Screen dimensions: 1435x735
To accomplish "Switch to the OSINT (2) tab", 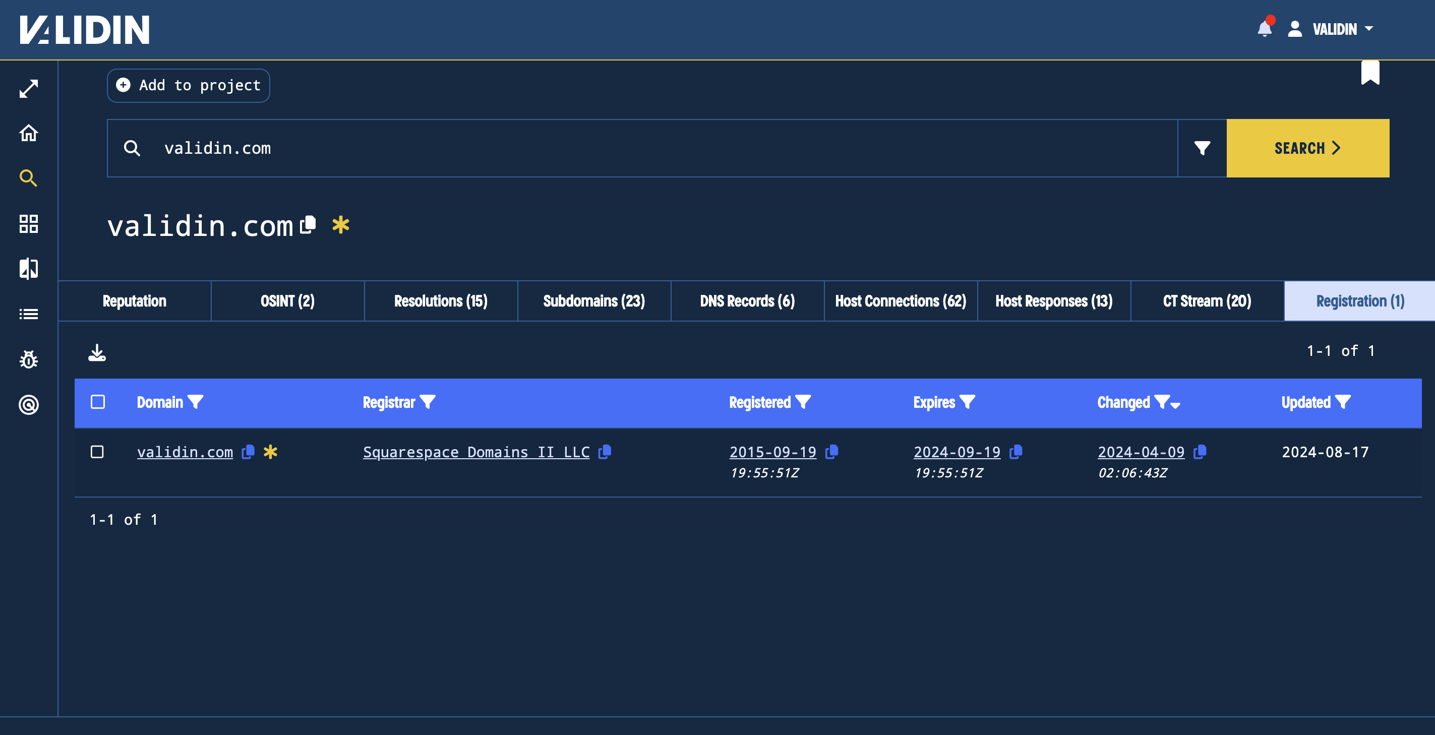I will [x=287, y=300].
